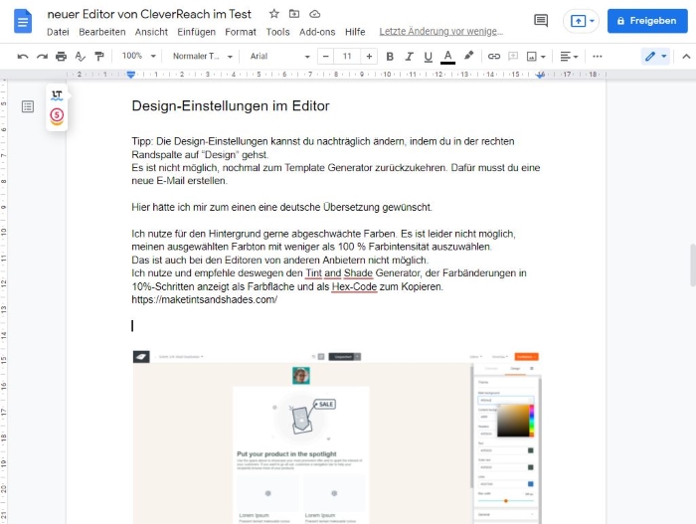Decrease font size with minus button

pyautogui.click(x=326, y=57)
